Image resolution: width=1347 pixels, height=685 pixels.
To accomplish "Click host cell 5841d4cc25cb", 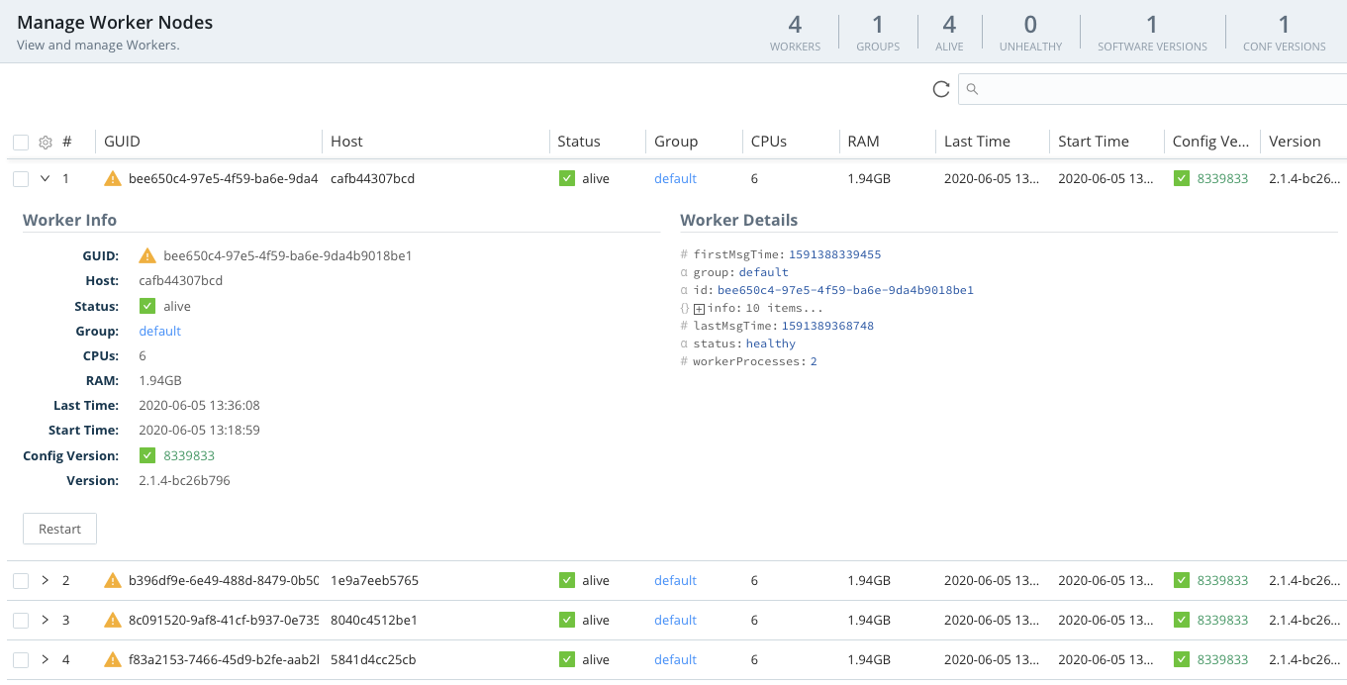I will pyautogui.click(x=373, y=660).
